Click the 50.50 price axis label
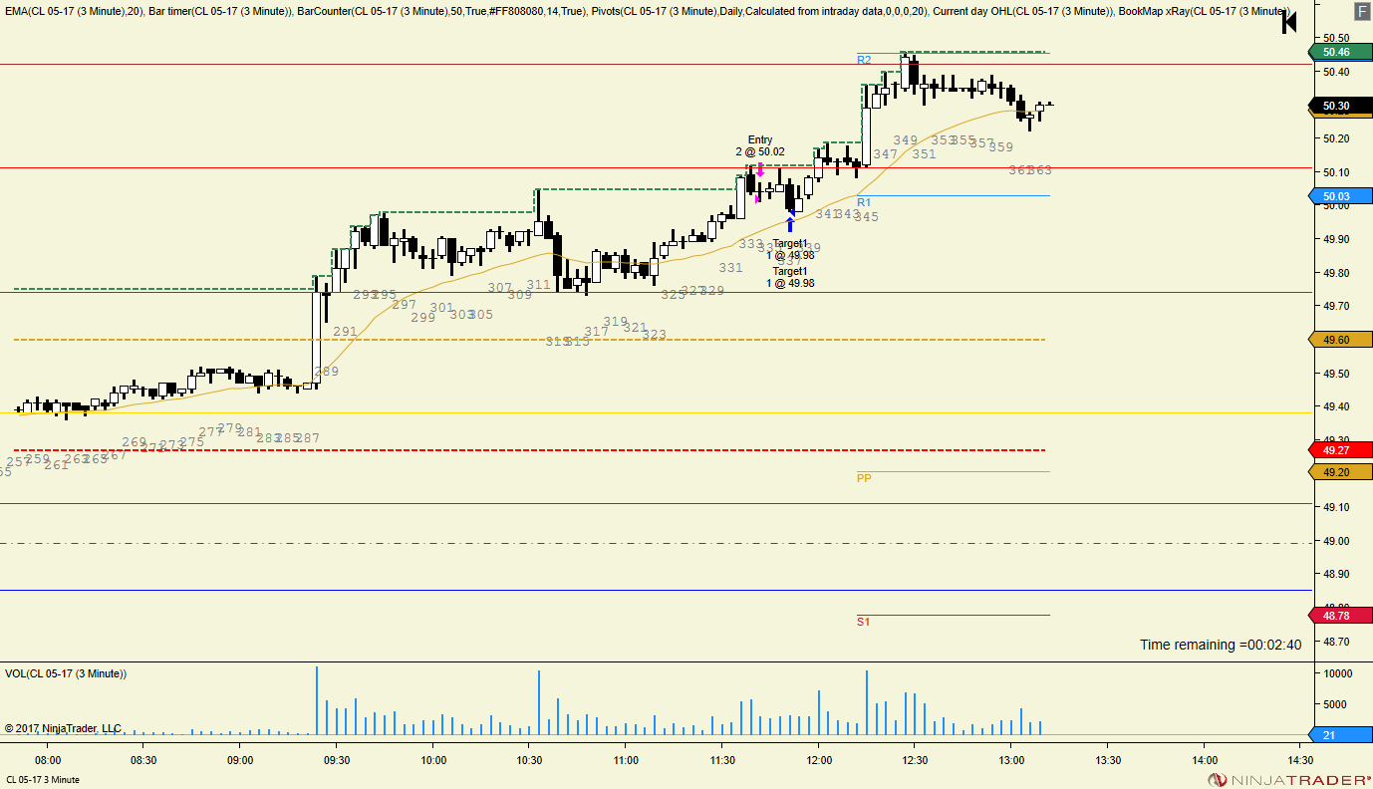Screen dimensions: 1373x789 coord(1337,39)
